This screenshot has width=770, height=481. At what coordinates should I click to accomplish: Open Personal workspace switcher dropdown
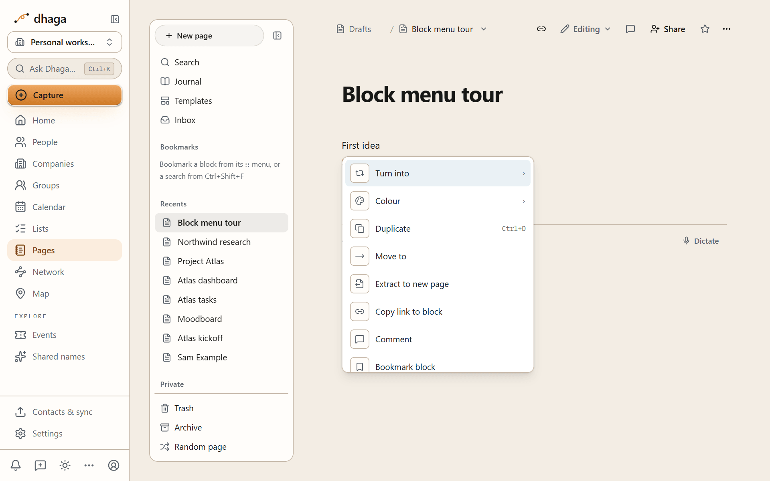click(65, 42)
